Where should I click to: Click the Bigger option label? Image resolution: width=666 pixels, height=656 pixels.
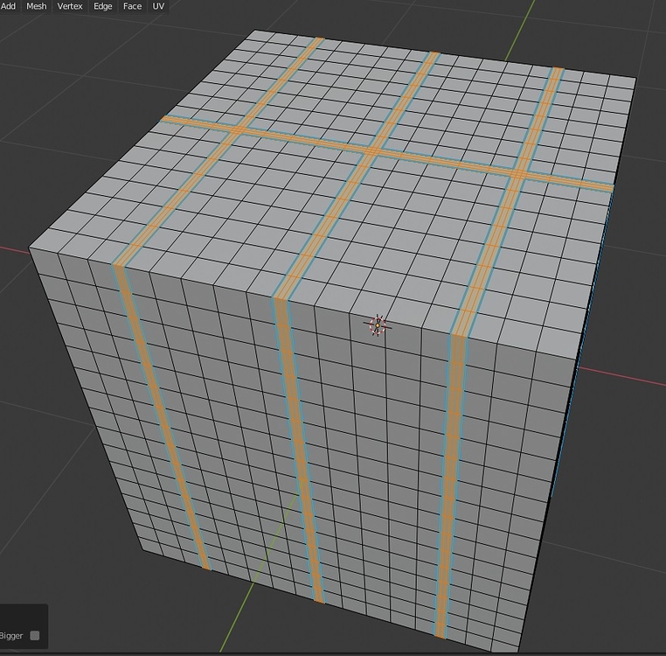point(11,636)
